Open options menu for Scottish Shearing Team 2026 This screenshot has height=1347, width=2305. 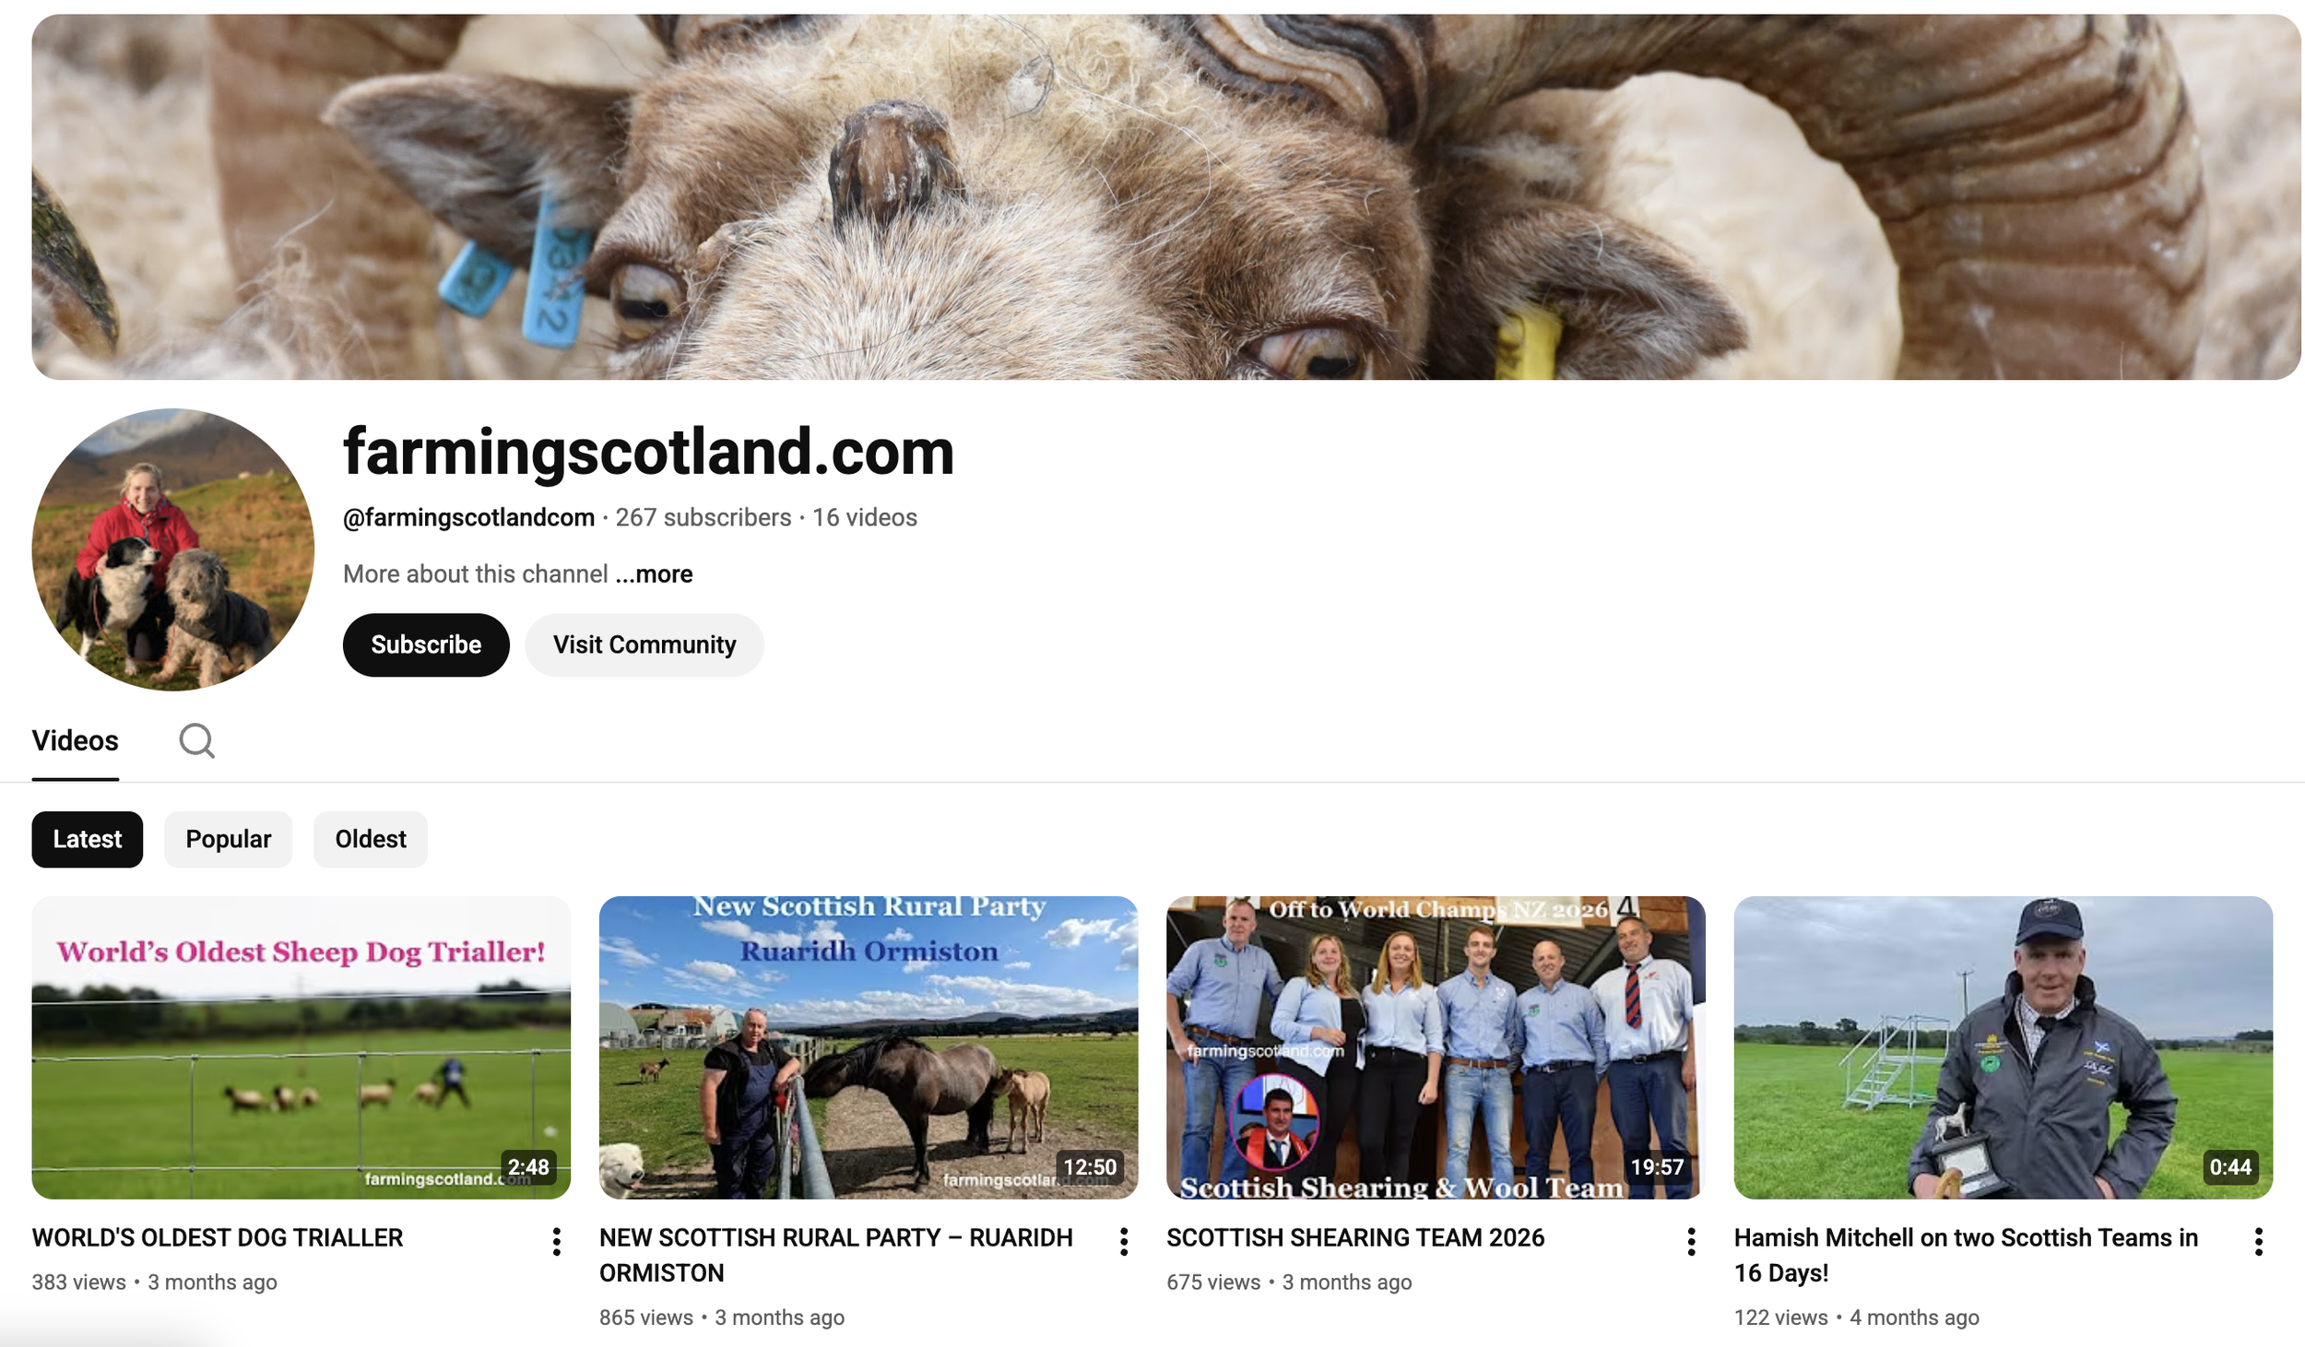coord(1691,1242)
